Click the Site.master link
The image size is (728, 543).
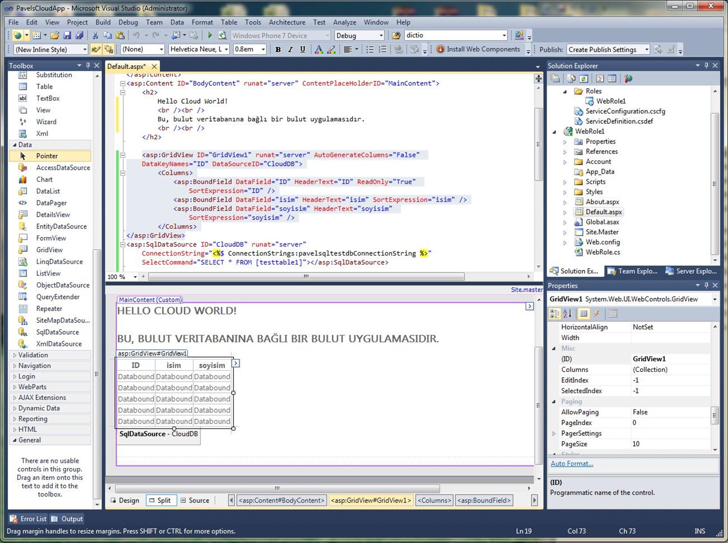tap(527, 289)
